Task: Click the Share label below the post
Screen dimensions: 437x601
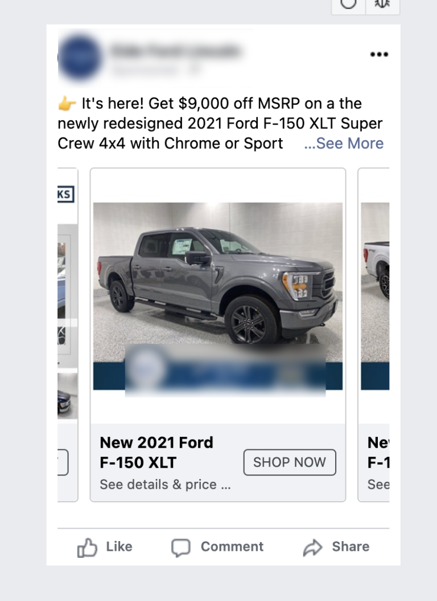Action: point(350,546)
